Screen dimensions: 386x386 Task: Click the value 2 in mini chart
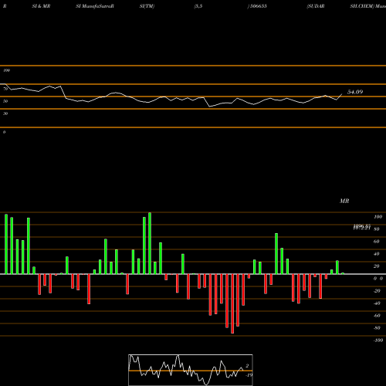pyautogui.click(x=247, y=366)
